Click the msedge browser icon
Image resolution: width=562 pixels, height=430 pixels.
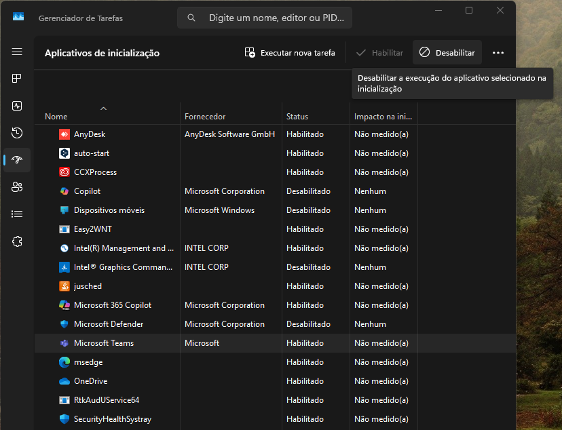click(64, 362)
